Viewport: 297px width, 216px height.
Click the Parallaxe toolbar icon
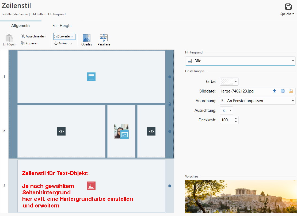pos(104,38)
